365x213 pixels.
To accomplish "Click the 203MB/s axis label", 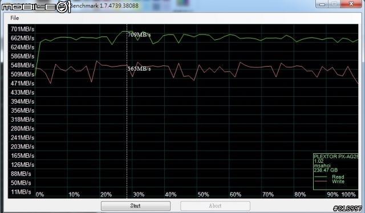I will (22, 147).
